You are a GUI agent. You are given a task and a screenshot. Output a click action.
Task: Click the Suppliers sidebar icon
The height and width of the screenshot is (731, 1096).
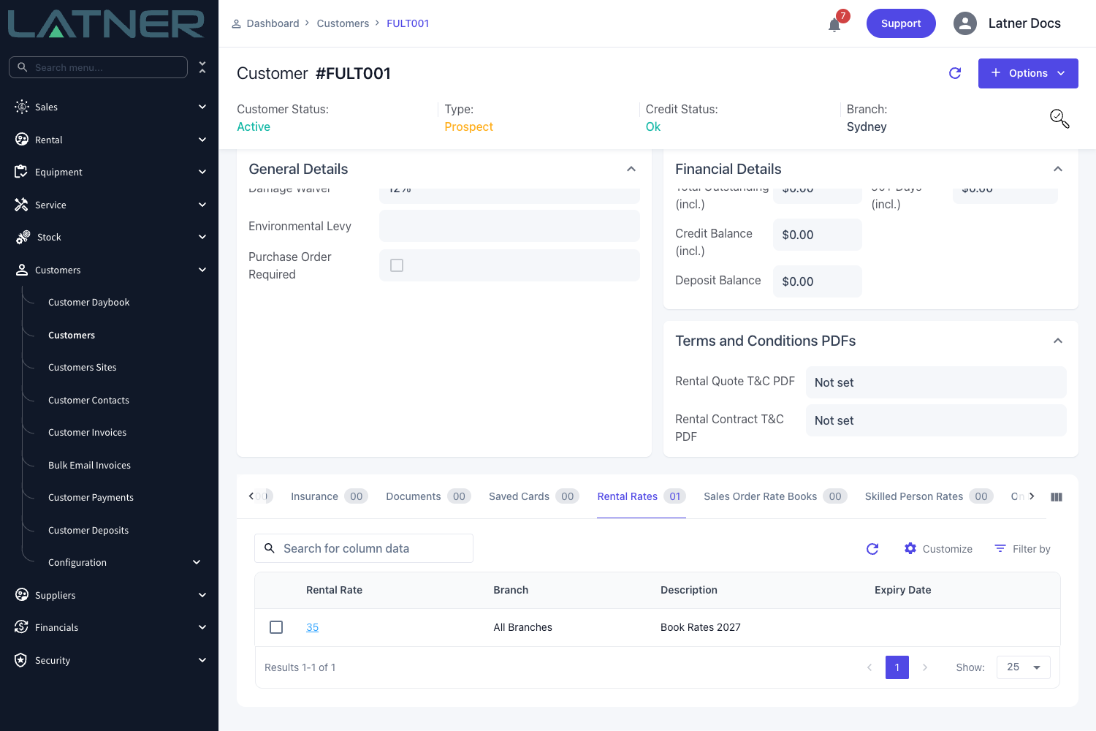point(22,595)
